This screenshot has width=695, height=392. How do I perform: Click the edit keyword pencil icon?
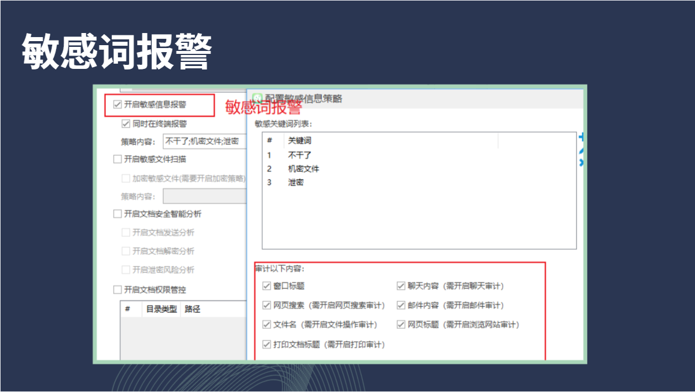581,151
